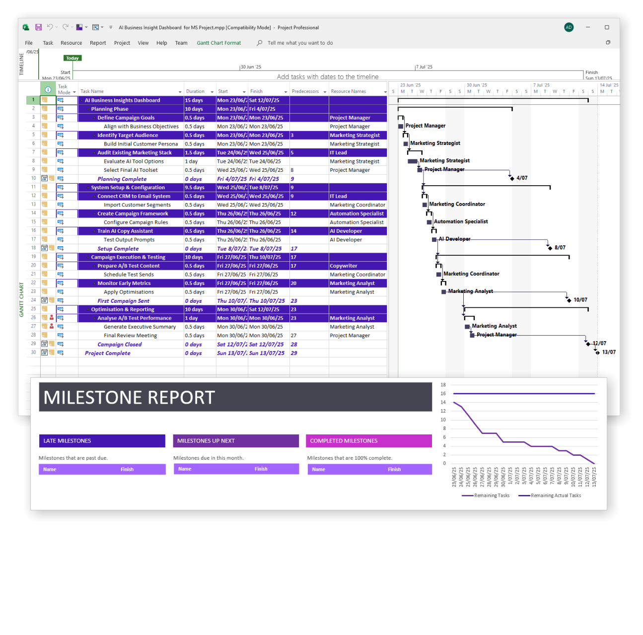Image resolution: width=643 pixels, height=635 pixels.
Task: Open Predecessors column filter dropdown
Action: click(x=325, y=92)
